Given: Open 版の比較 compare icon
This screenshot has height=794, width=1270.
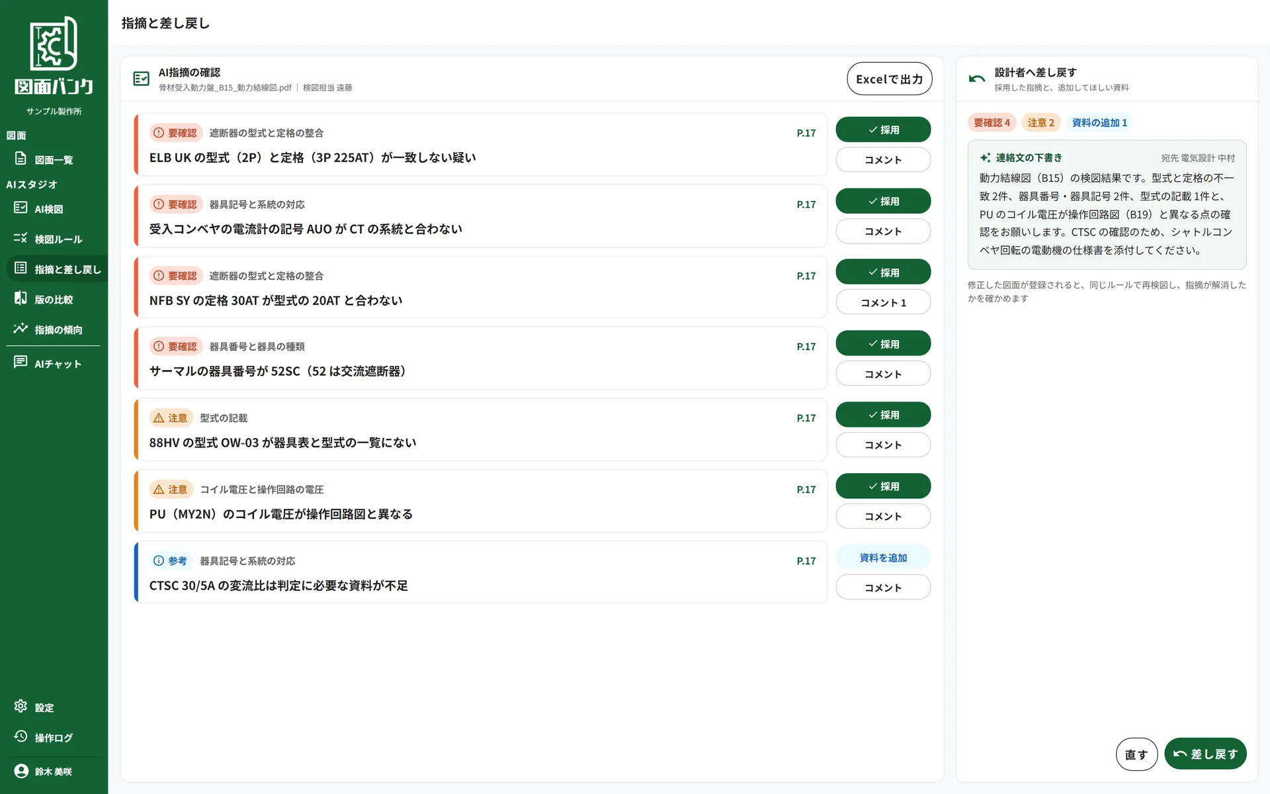Looking at the screenshot, I should coord(21,298).
